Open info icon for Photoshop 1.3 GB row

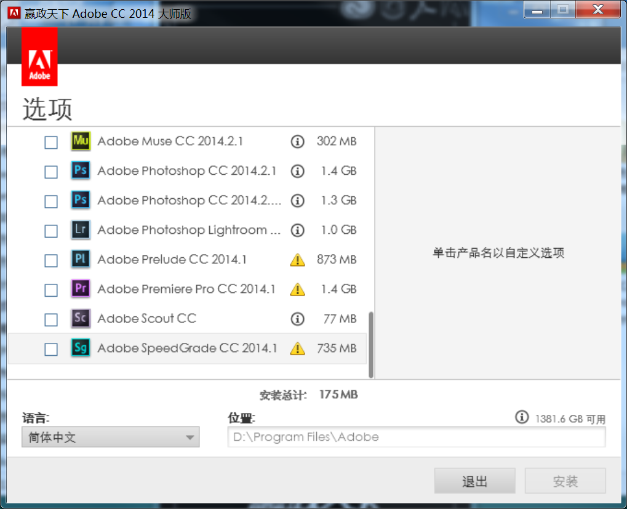[x=297, y=201]
